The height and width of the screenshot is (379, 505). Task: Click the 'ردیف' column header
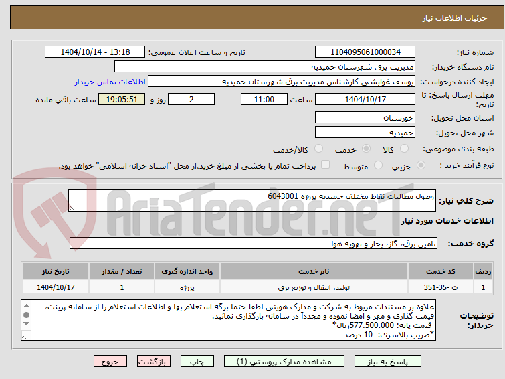pyautogui.click(x=483, y=271)
